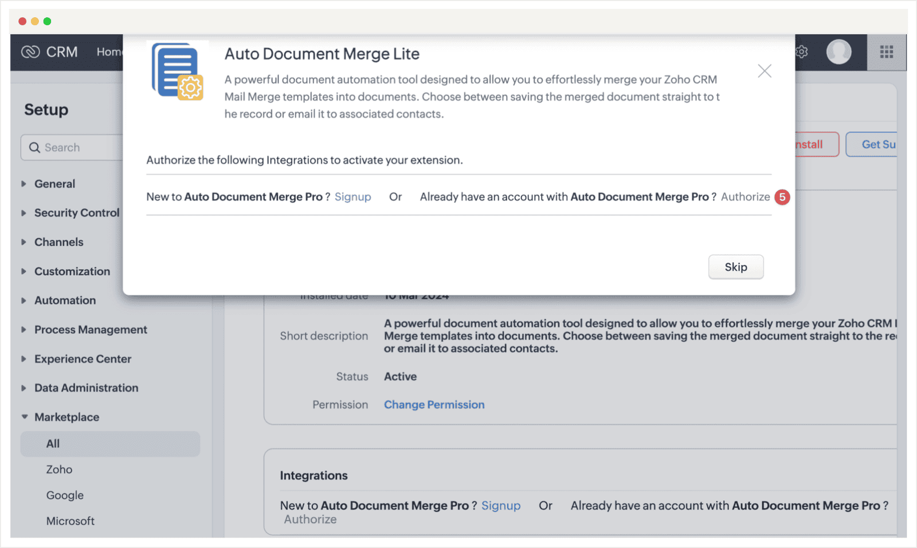This screenshot has height=548, width=917.
Task: Click the Automation menu label
Action: [x=65, y=301]
